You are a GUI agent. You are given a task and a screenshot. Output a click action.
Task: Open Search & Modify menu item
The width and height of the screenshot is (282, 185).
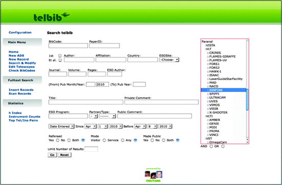22,63
